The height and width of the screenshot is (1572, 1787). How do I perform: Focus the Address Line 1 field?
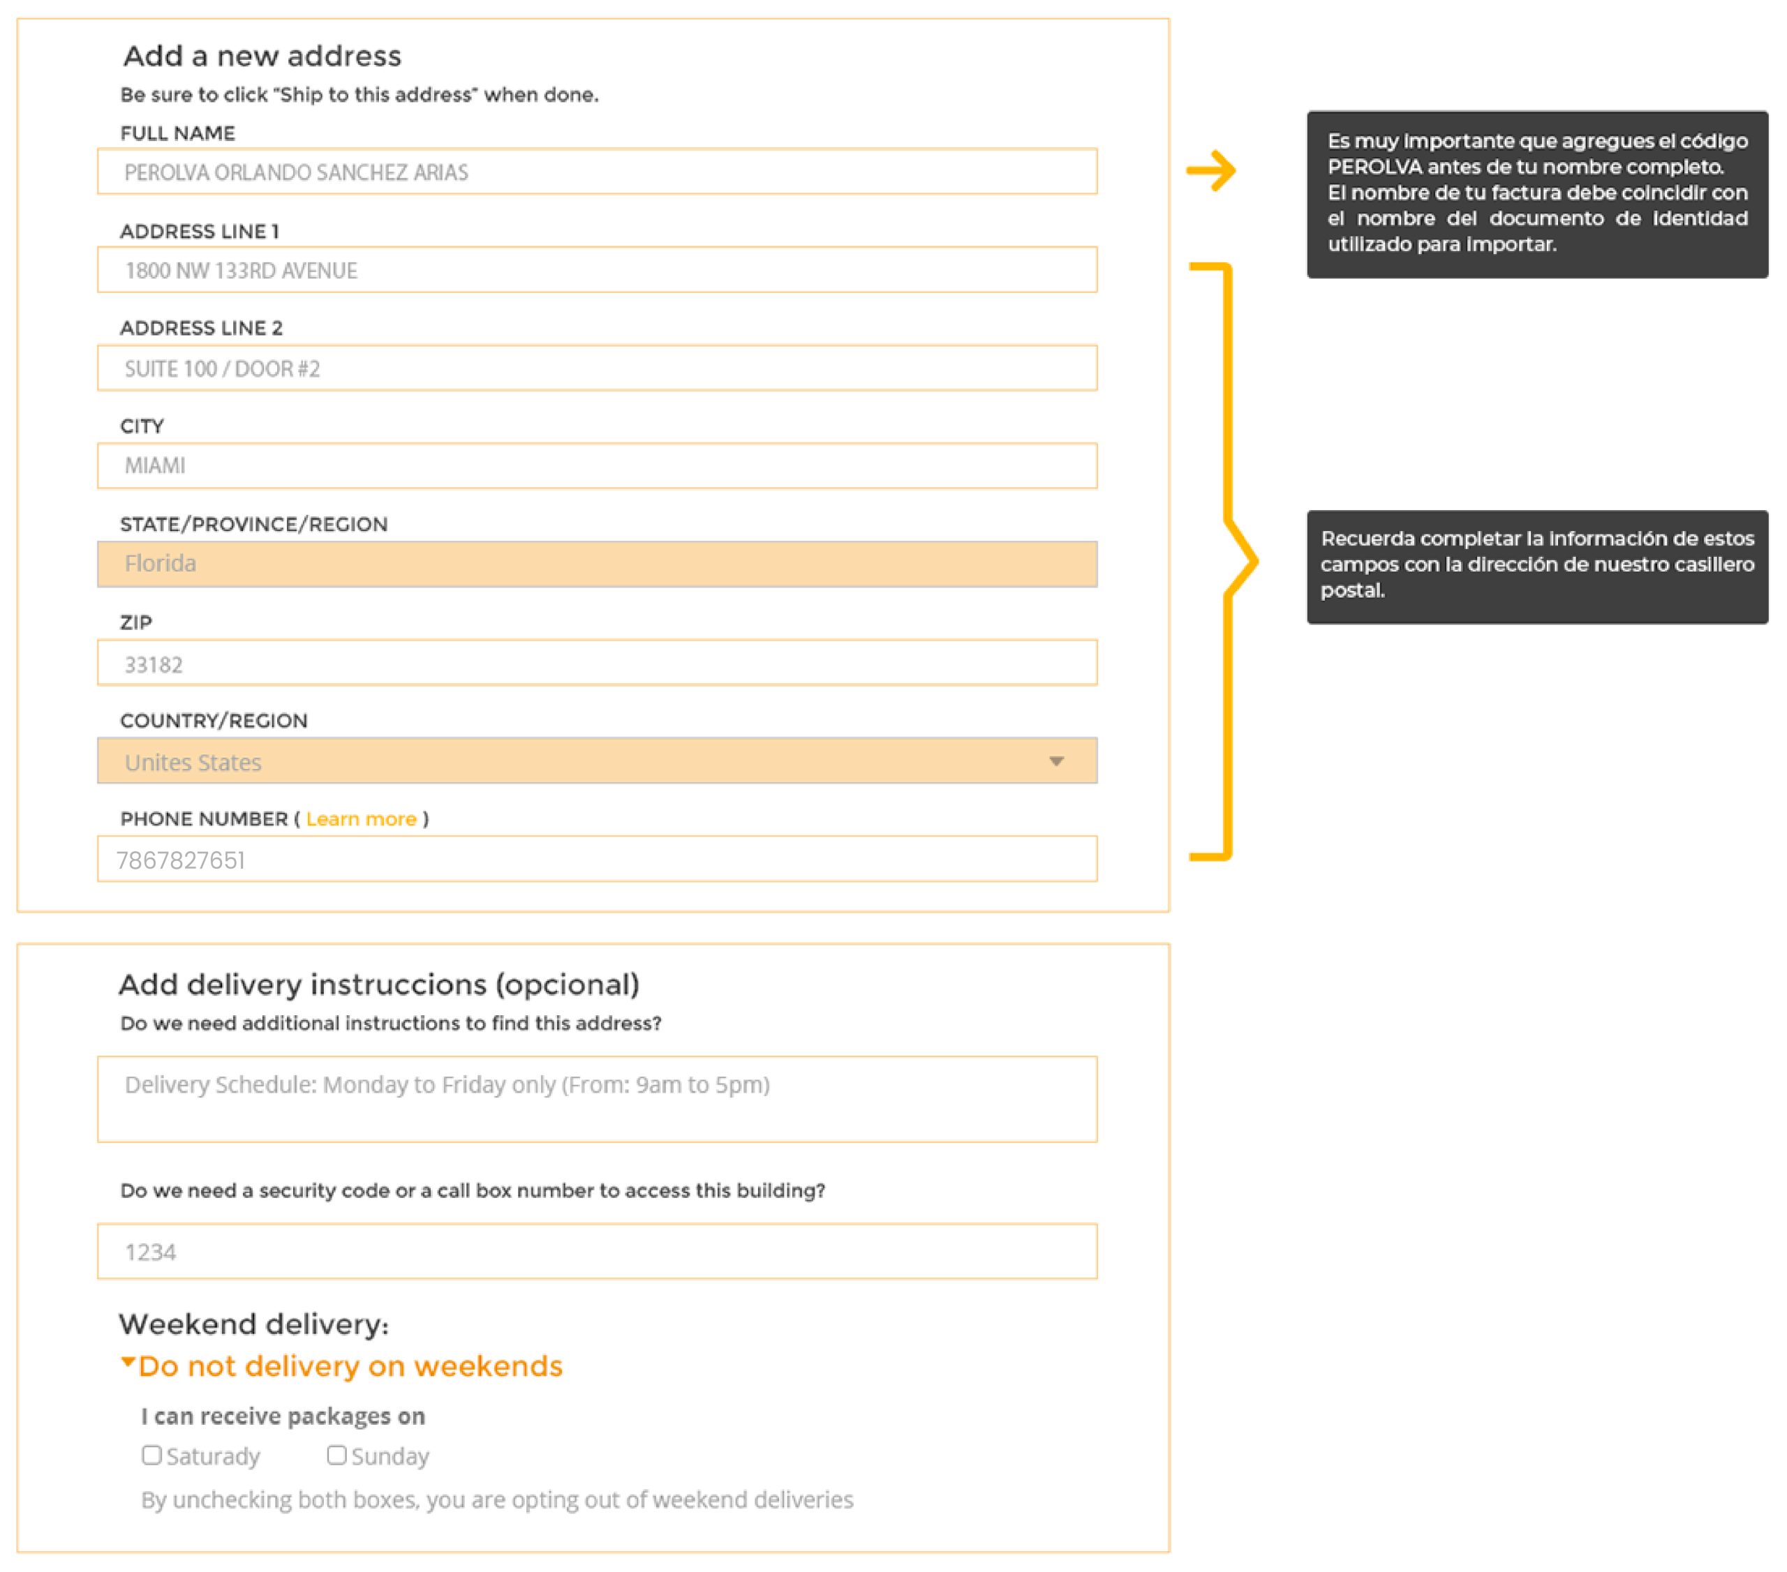coord(597,269)
